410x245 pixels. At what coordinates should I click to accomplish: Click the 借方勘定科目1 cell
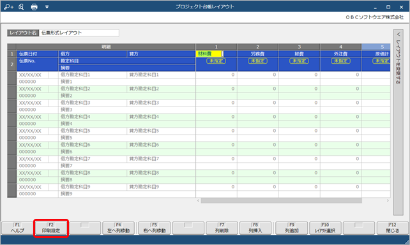tap(93, 75)
